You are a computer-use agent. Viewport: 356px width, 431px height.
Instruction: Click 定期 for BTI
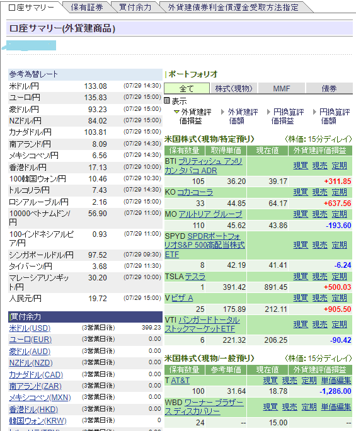click(x=339, y=166)
